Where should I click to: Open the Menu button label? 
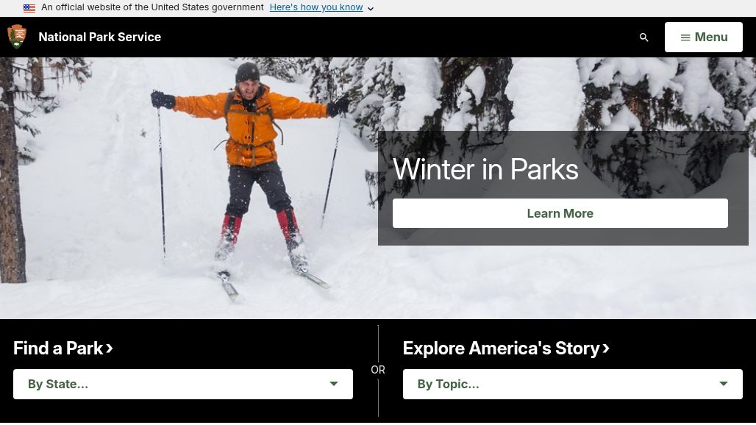click(711, 37)
